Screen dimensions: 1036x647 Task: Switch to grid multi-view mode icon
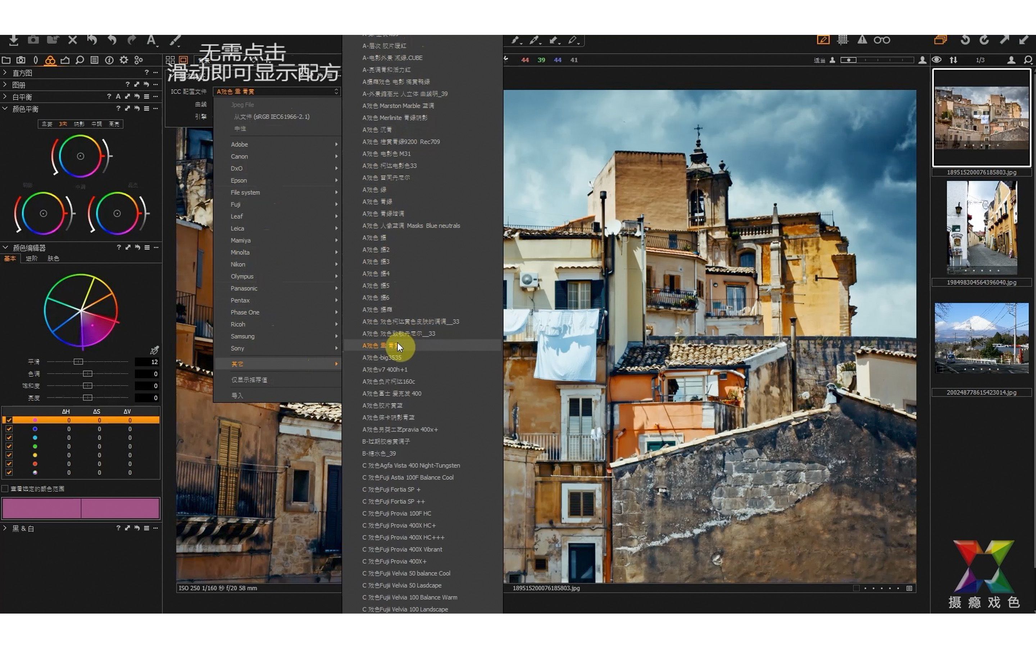[x=170, y=60]
